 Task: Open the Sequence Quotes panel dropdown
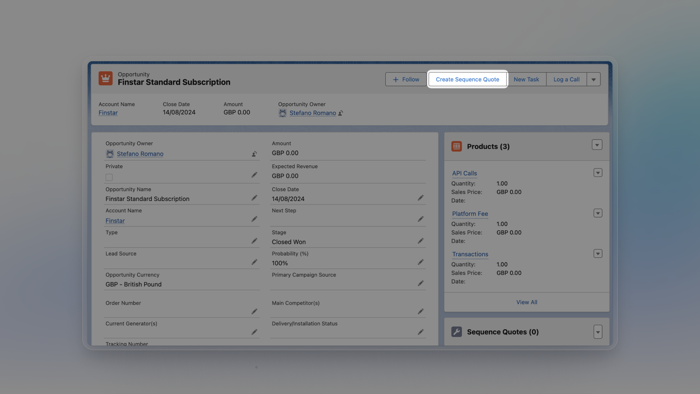click(x=598, y=332)
